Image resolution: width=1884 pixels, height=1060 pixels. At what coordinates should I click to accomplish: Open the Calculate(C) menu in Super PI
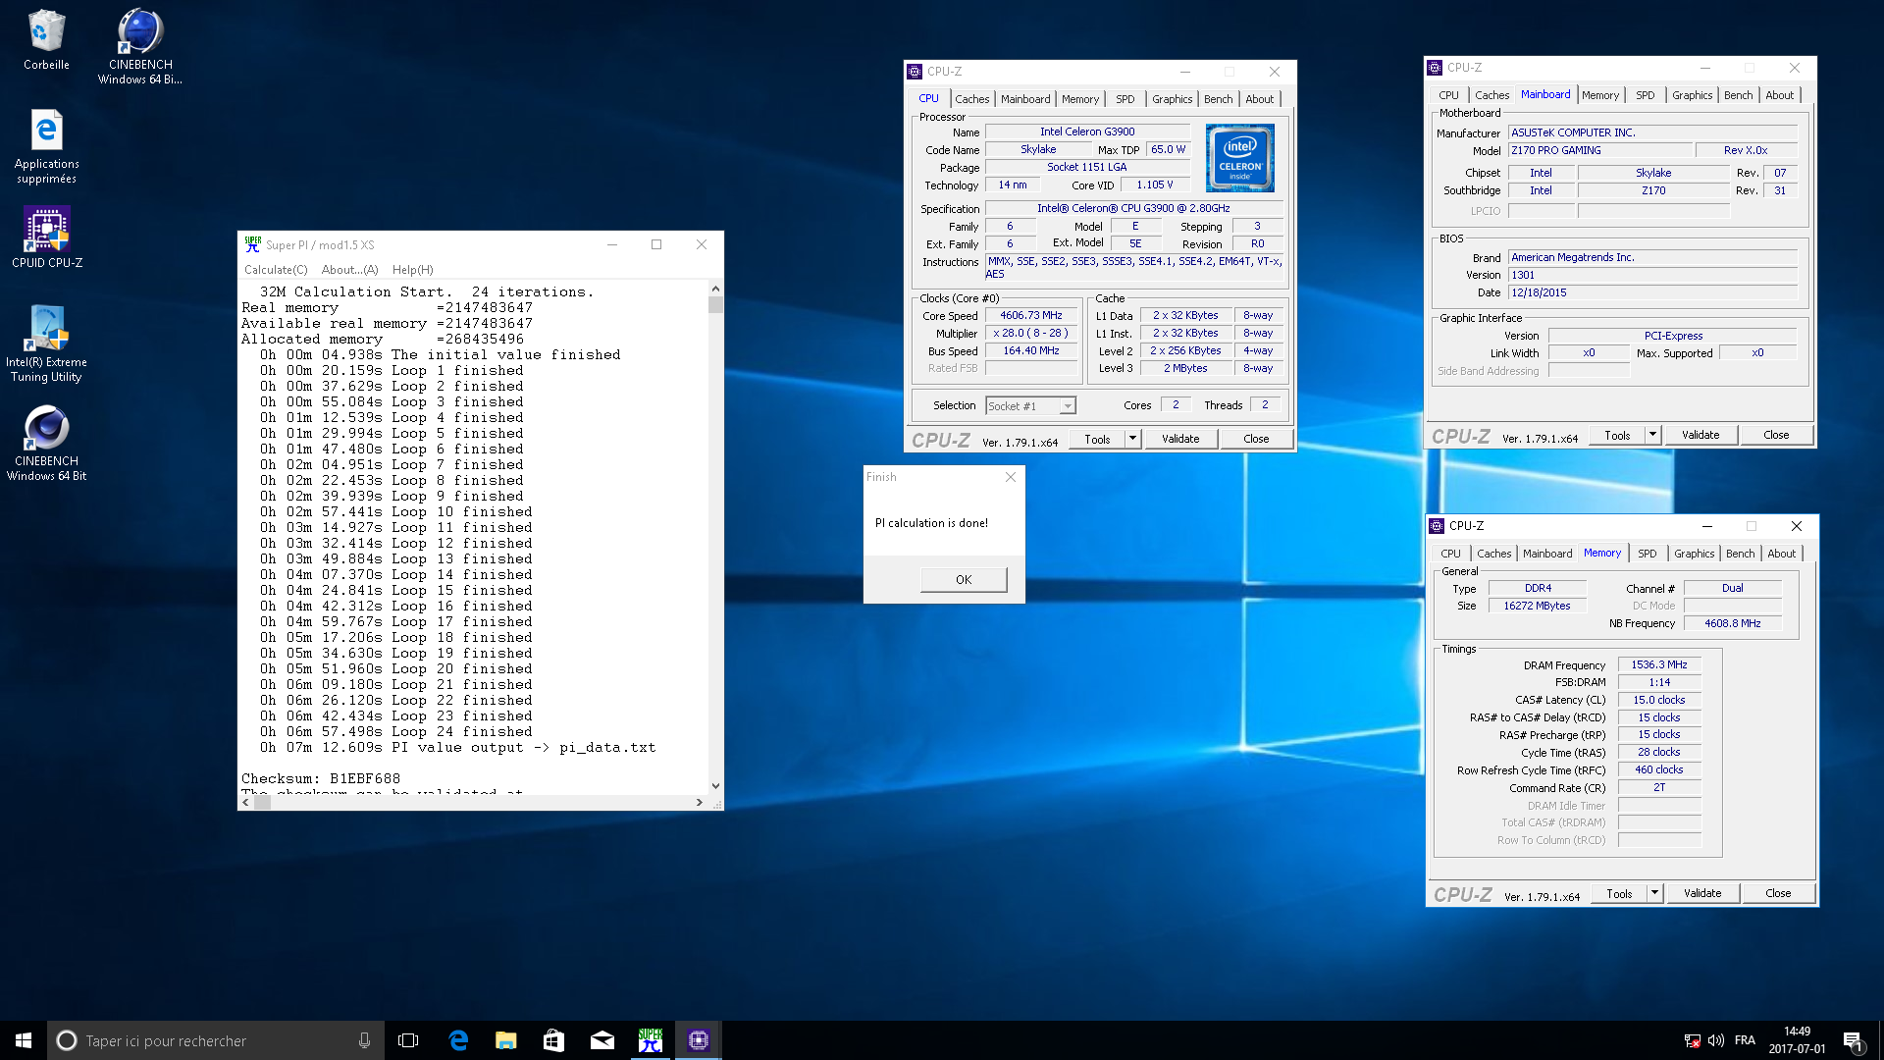(276, 270)
